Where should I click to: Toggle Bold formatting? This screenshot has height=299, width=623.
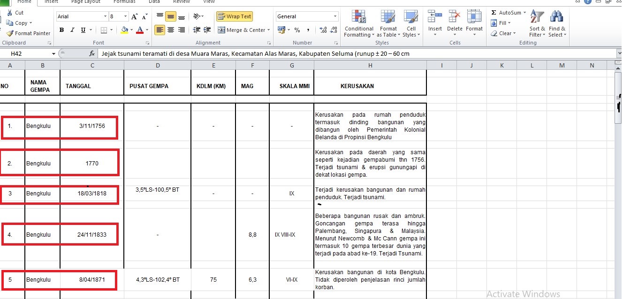tap(61, 30)
